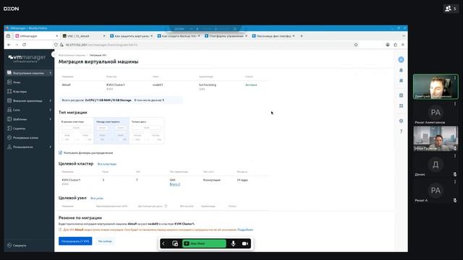Expand the Виртуальные машины submenu arrow
Image resolution: width=463 pixels, height=260 pixels.
click(50, 73)
